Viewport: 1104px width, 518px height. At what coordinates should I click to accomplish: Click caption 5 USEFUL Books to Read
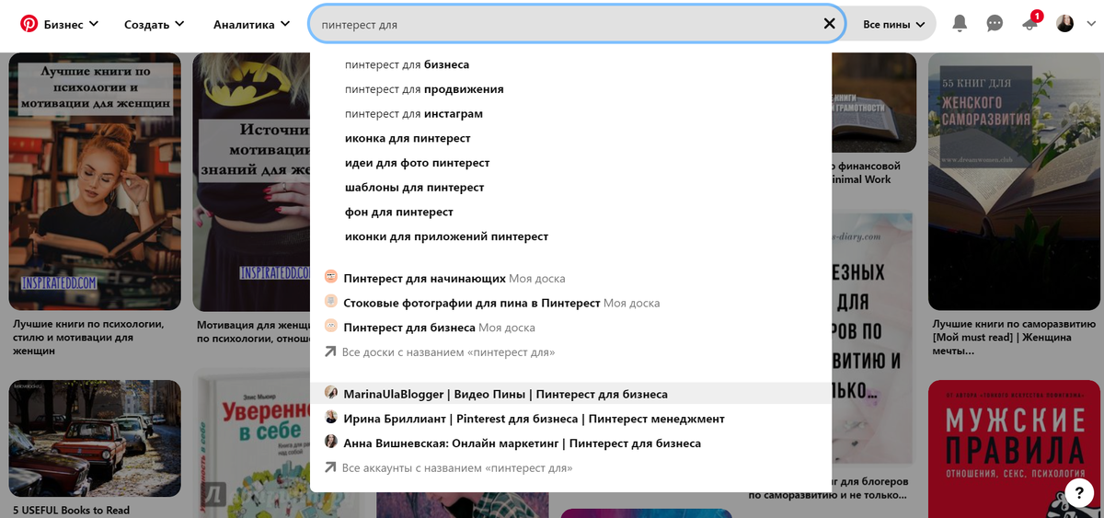coord(72,510)
